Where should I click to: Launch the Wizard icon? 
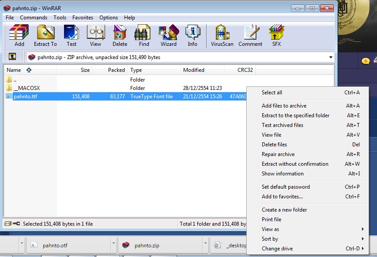(169, 35)
